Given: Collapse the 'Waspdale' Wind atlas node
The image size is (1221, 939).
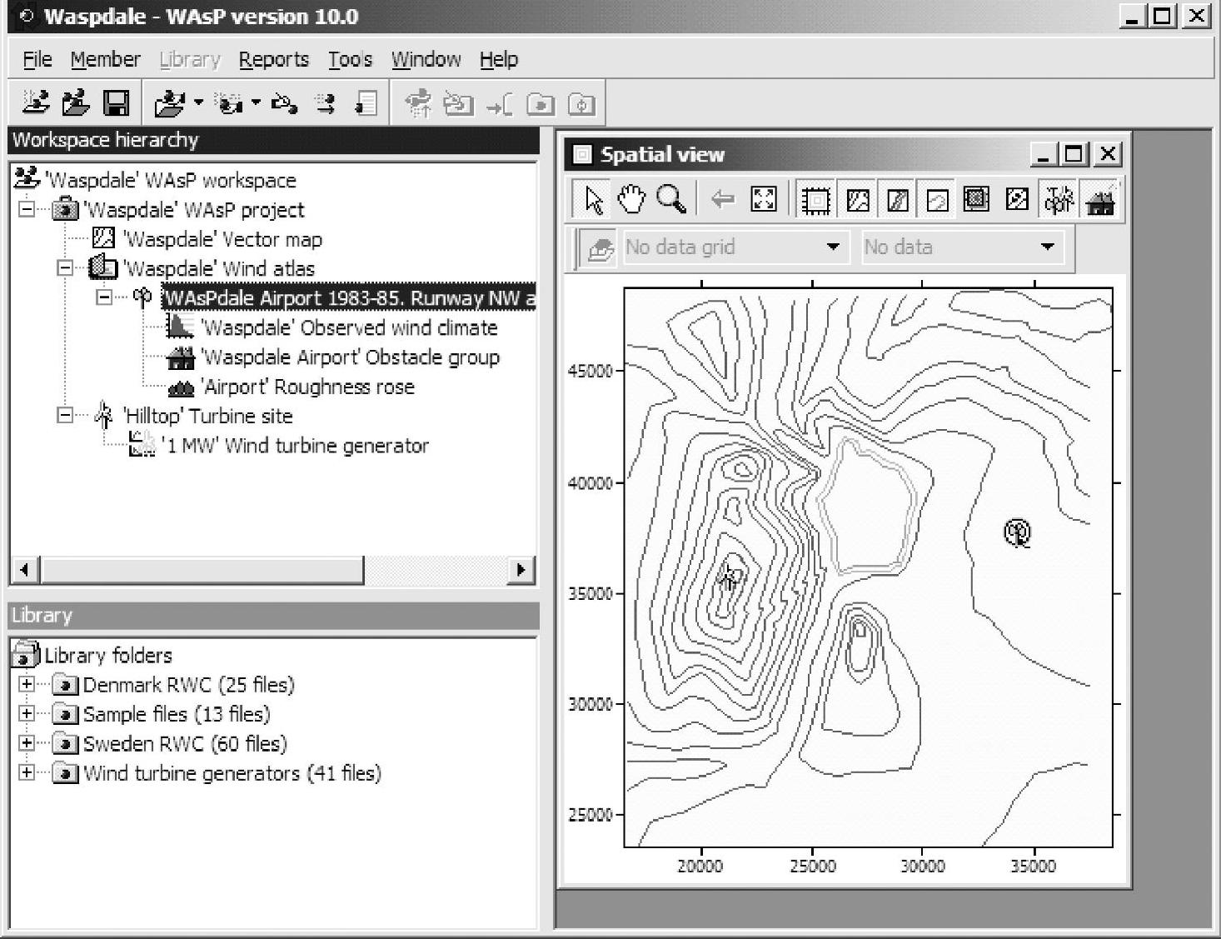Looking at the screenshot, I should pos(65,268).
